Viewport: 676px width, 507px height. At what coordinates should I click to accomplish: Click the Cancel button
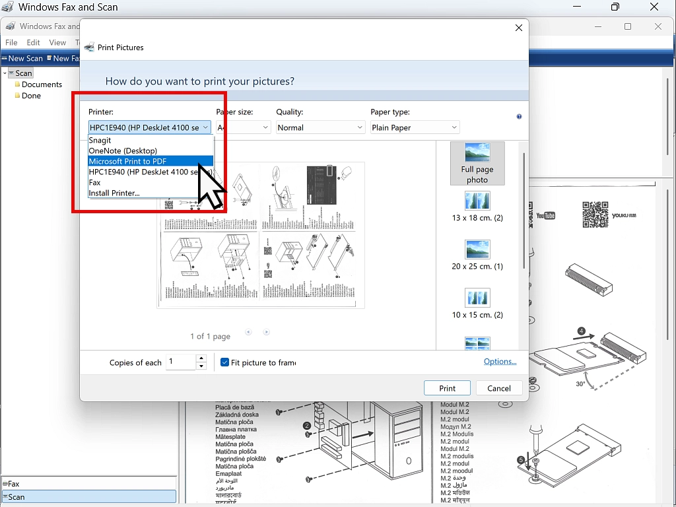(x=499, y=388)
